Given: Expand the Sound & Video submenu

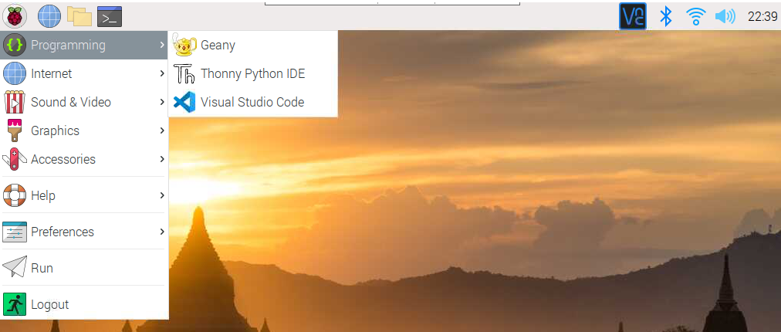Looking at the screenshot, I should [x=83, y=102].
